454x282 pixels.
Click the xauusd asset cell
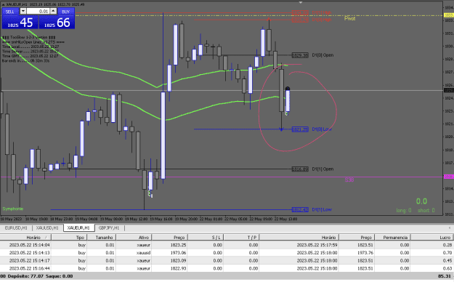(x=144, y=253)
